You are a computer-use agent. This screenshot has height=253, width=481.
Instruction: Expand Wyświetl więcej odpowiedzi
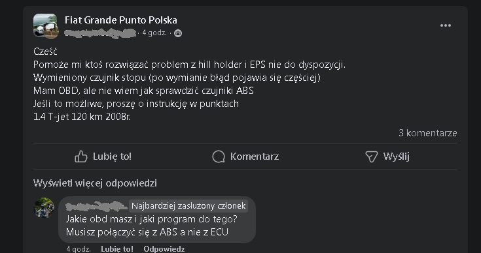click(95, 183)
